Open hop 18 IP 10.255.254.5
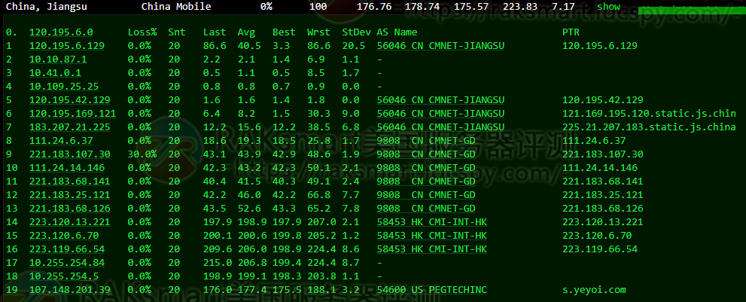This screenshot has width=746, height=302. (x=64, y=276)
